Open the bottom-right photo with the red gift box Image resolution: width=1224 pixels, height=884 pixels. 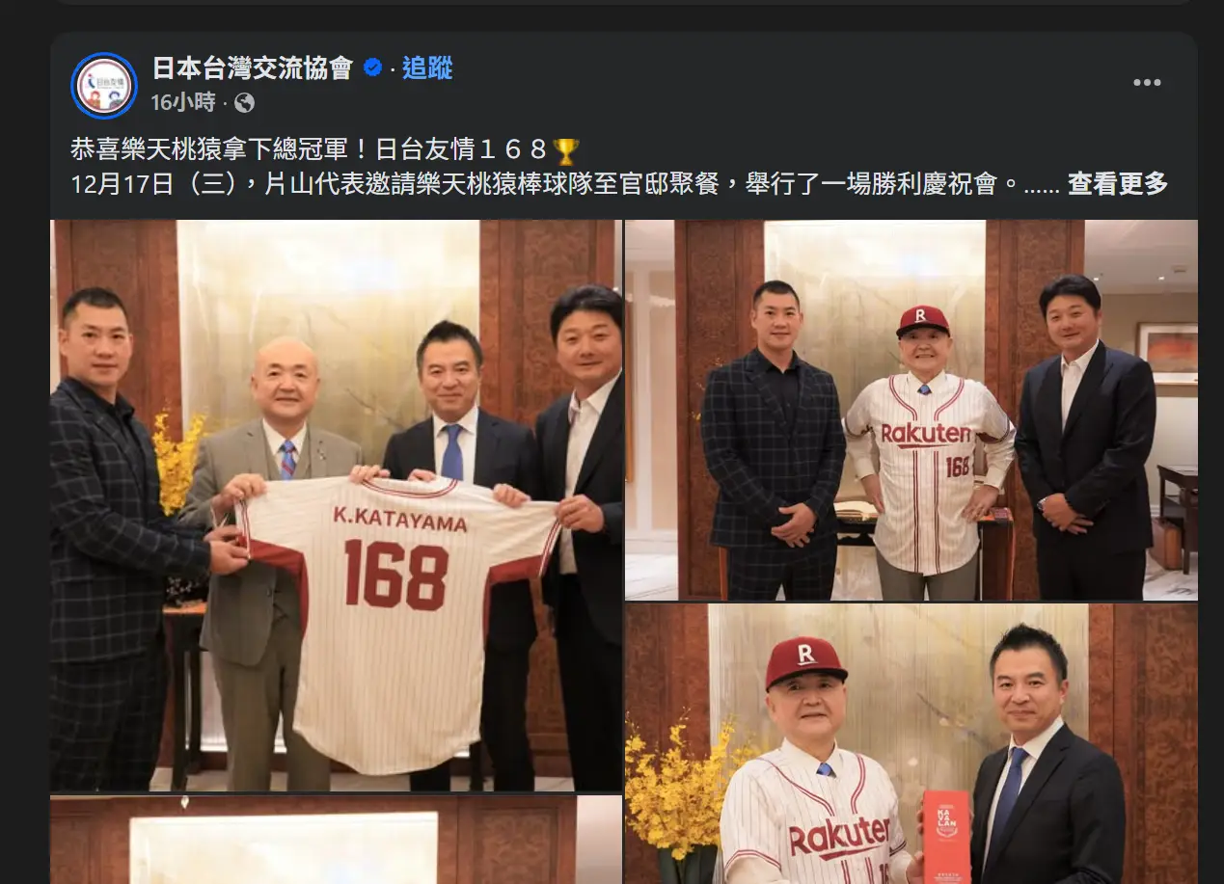[x=911, y=744]
